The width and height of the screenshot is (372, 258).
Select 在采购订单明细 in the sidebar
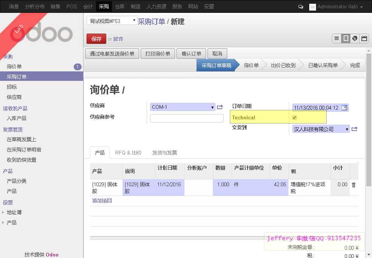pos(24,150)
